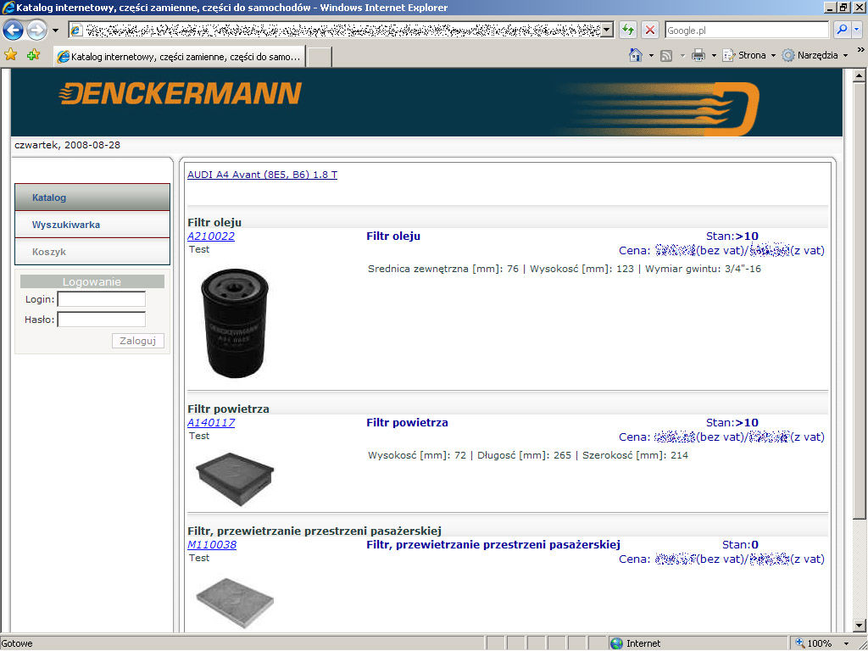Expand the Print options dropdown arrow

(x=714, y=55)
